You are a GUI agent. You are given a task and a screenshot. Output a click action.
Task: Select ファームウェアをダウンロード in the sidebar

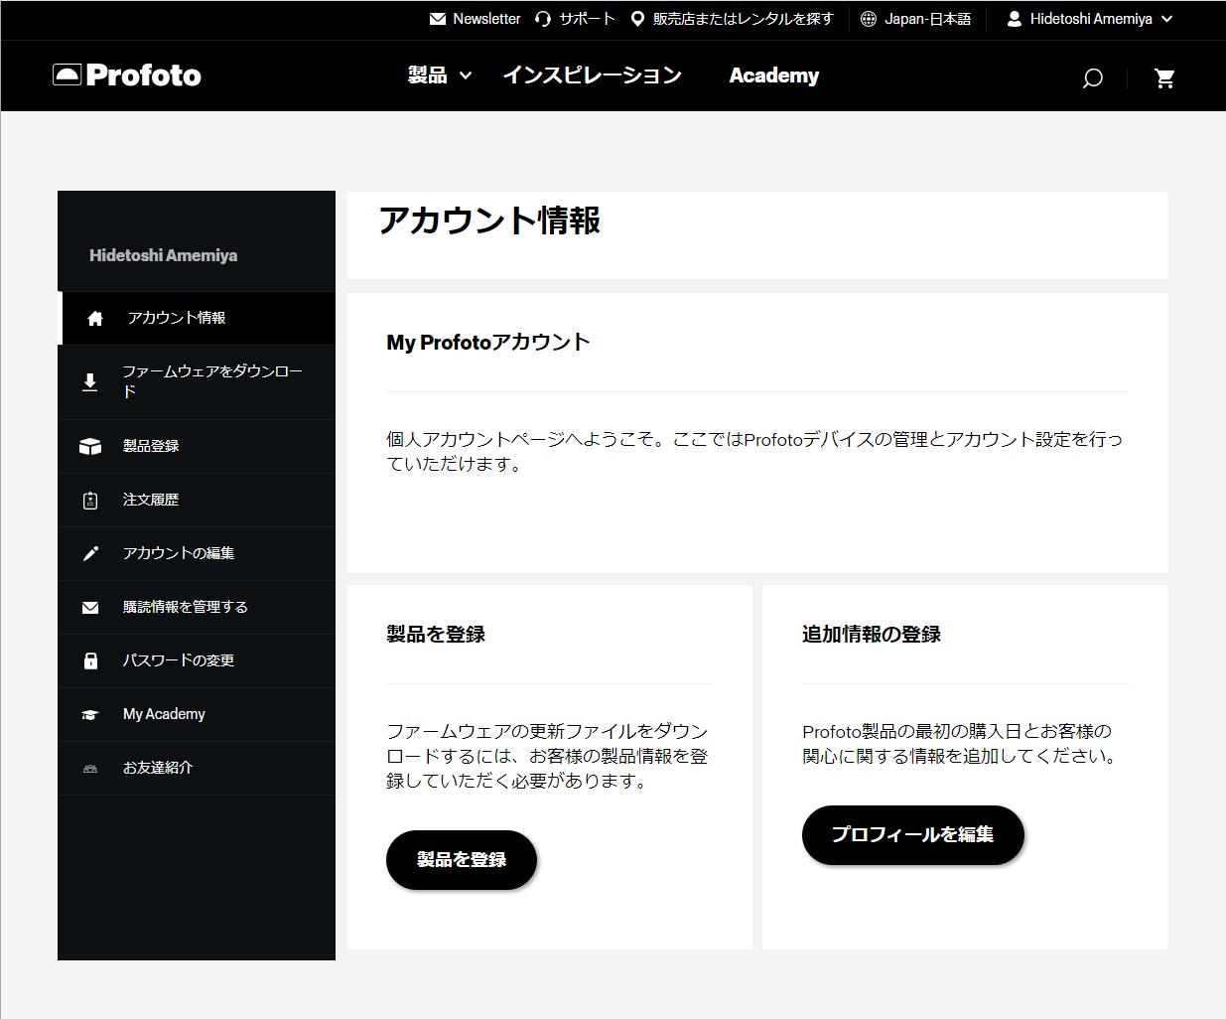click(x=197, y=382)
